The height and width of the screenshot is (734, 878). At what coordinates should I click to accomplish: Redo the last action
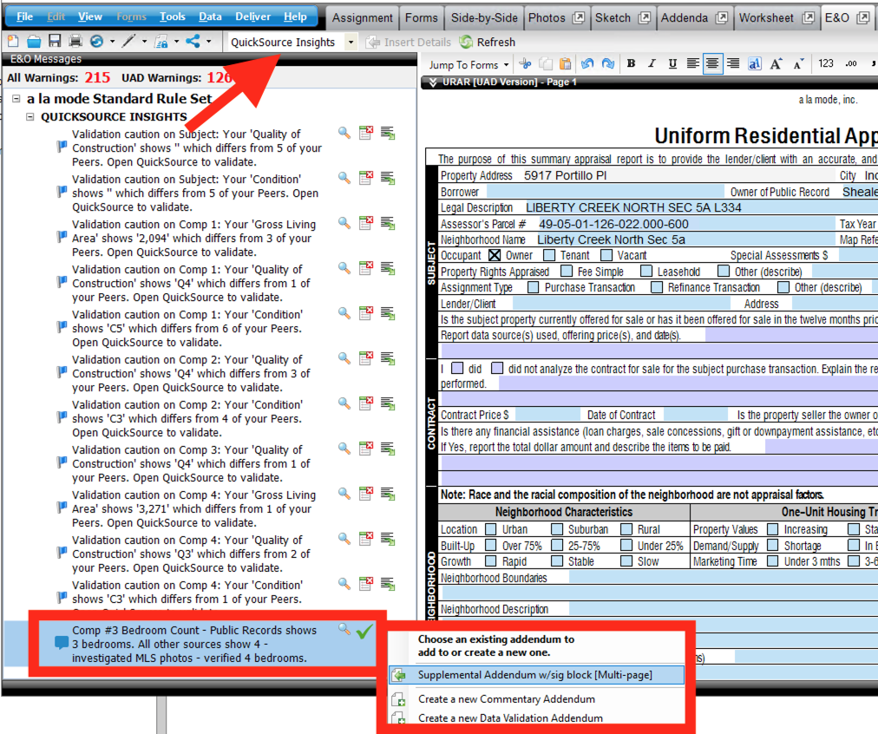point(608,64)
